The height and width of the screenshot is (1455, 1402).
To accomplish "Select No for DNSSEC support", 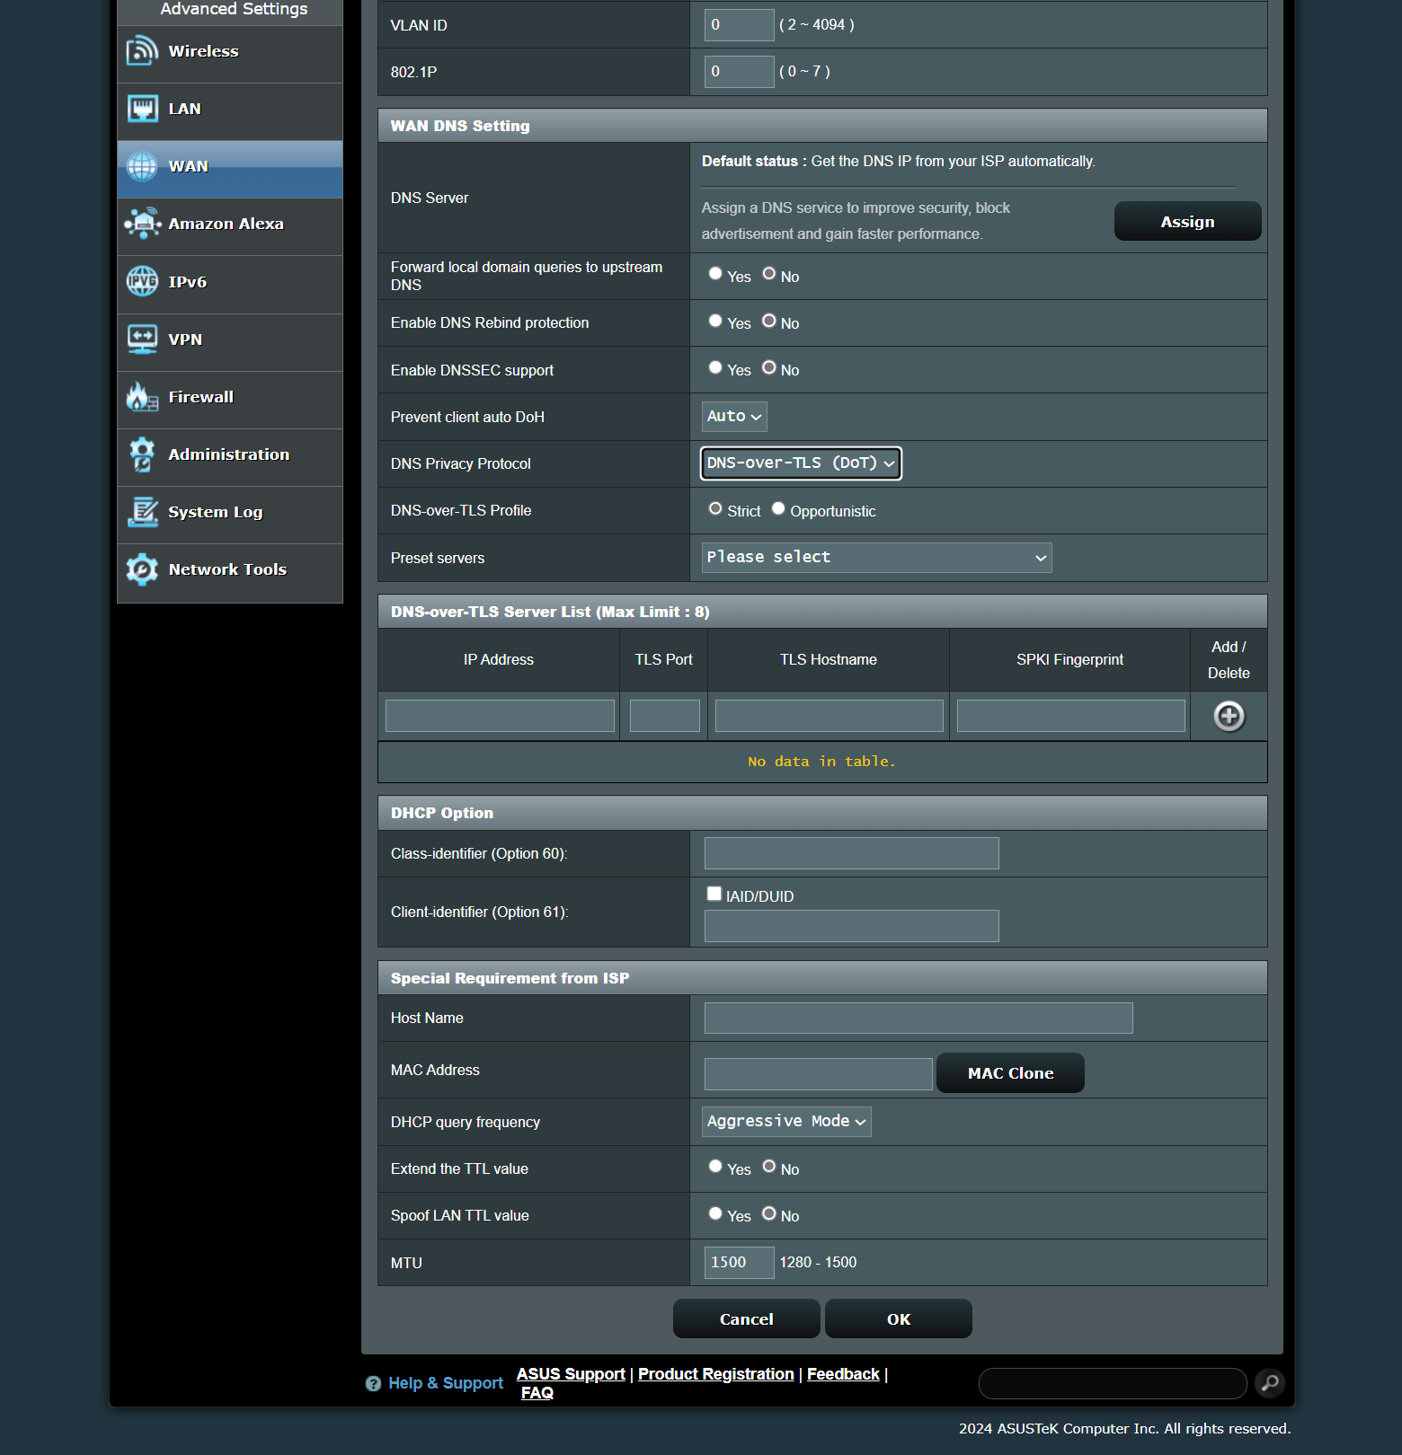I will (x=769, y=367).
